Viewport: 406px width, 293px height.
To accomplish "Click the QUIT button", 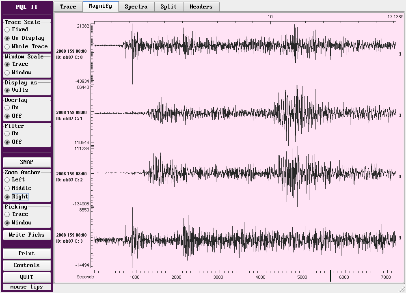I will (x=27, y=277).
